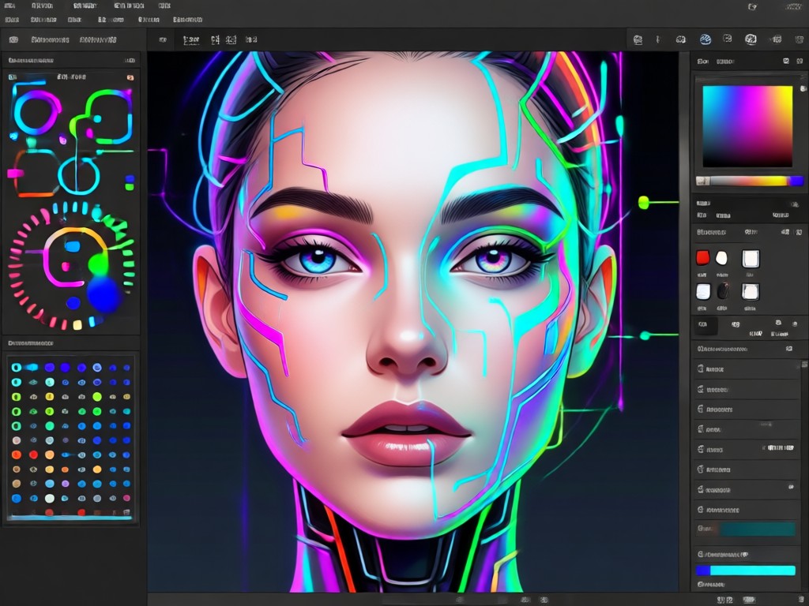Select the red swatch in the right panel
The width and height of the screenshot is (809, 606).
(x=702, y=257)
